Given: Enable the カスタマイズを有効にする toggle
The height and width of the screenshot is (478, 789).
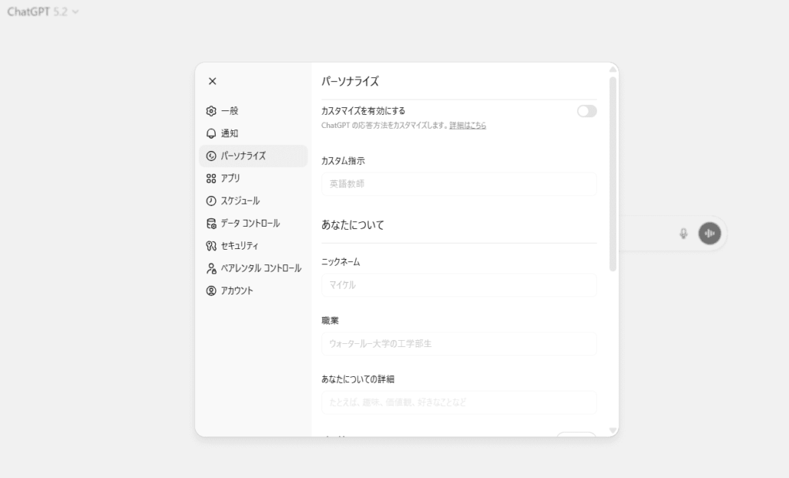Looking at the screenshot, I should [586, 111].
